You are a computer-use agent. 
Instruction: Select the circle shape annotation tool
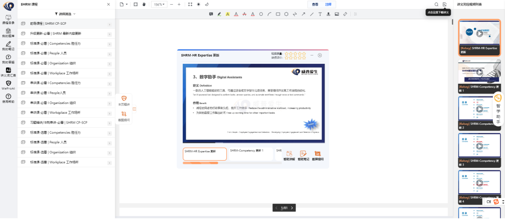click(261, 14)
